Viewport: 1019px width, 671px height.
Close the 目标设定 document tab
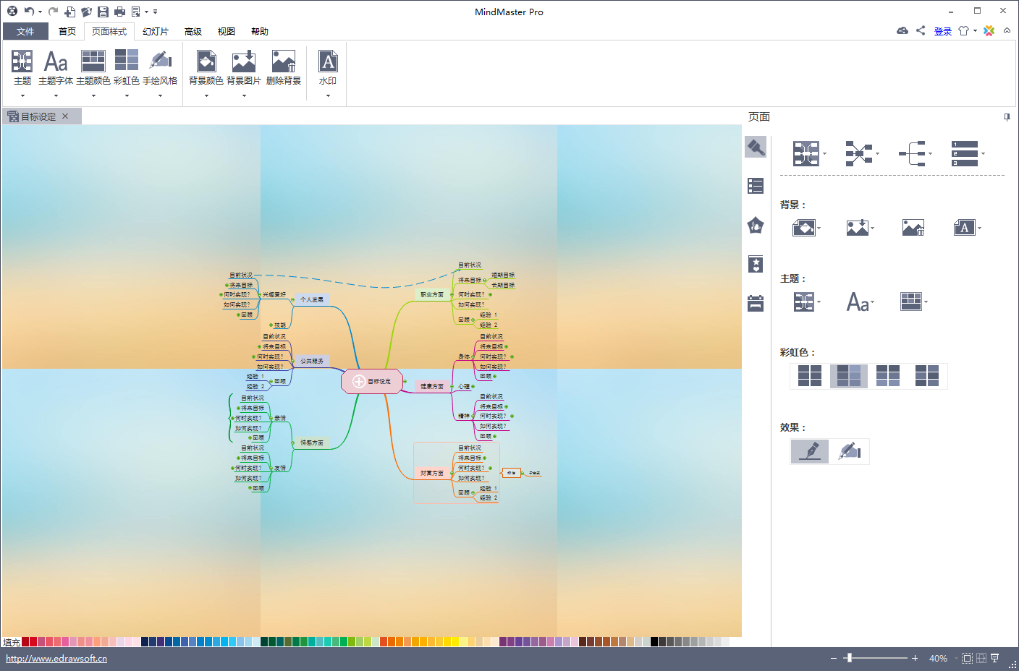[x=65, y=116]
